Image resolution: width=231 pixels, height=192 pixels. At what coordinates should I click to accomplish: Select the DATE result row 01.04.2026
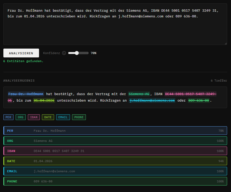point(115,161)
